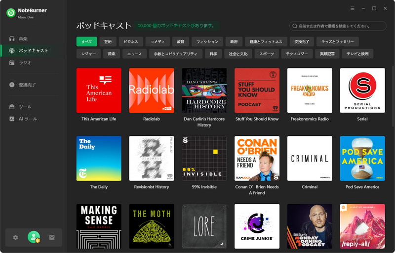Screen dimensions: 395x253
Task: Open 変換完了 history in the sidebar
Action: [27, 85]
